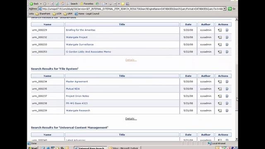Click the page scrollbar down arrow
Screen dimensions: 265x149
tap(236, 139)
